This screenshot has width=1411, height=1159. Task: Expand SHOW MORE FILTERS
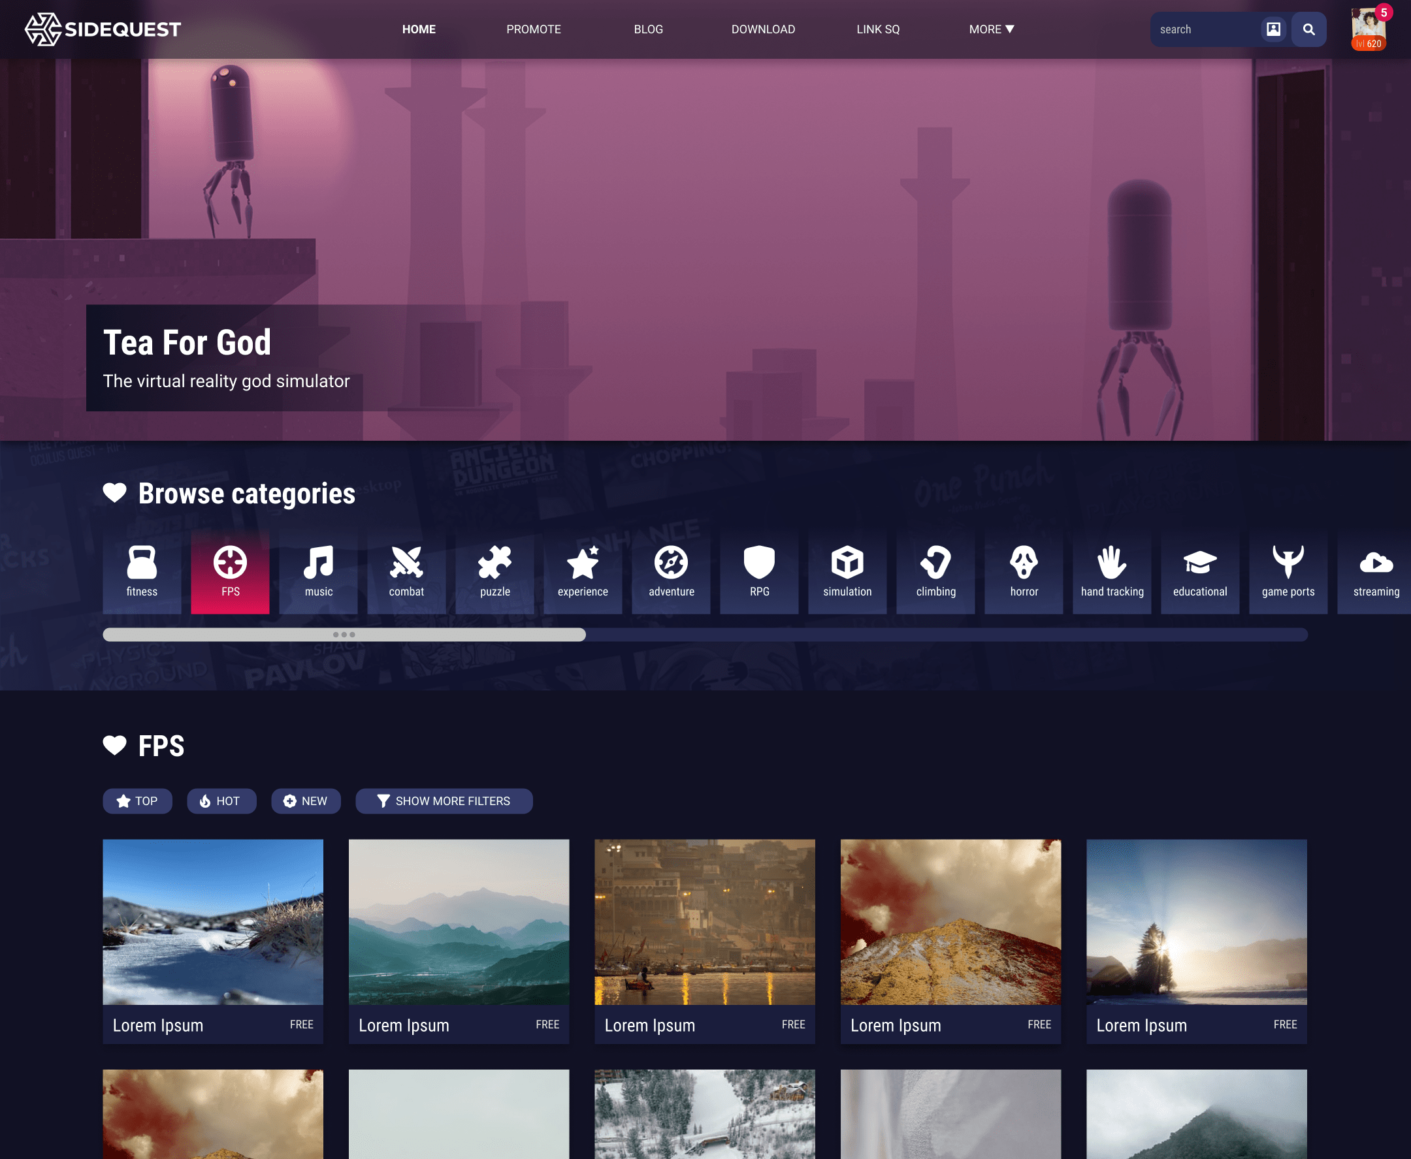[444, 801]
